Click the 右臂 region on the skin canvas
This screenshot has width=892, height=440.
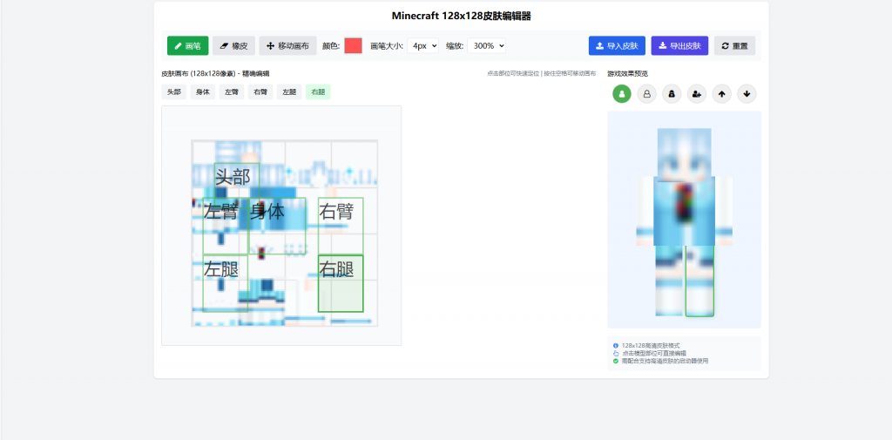pyautogui.click(x=341, y=226)
